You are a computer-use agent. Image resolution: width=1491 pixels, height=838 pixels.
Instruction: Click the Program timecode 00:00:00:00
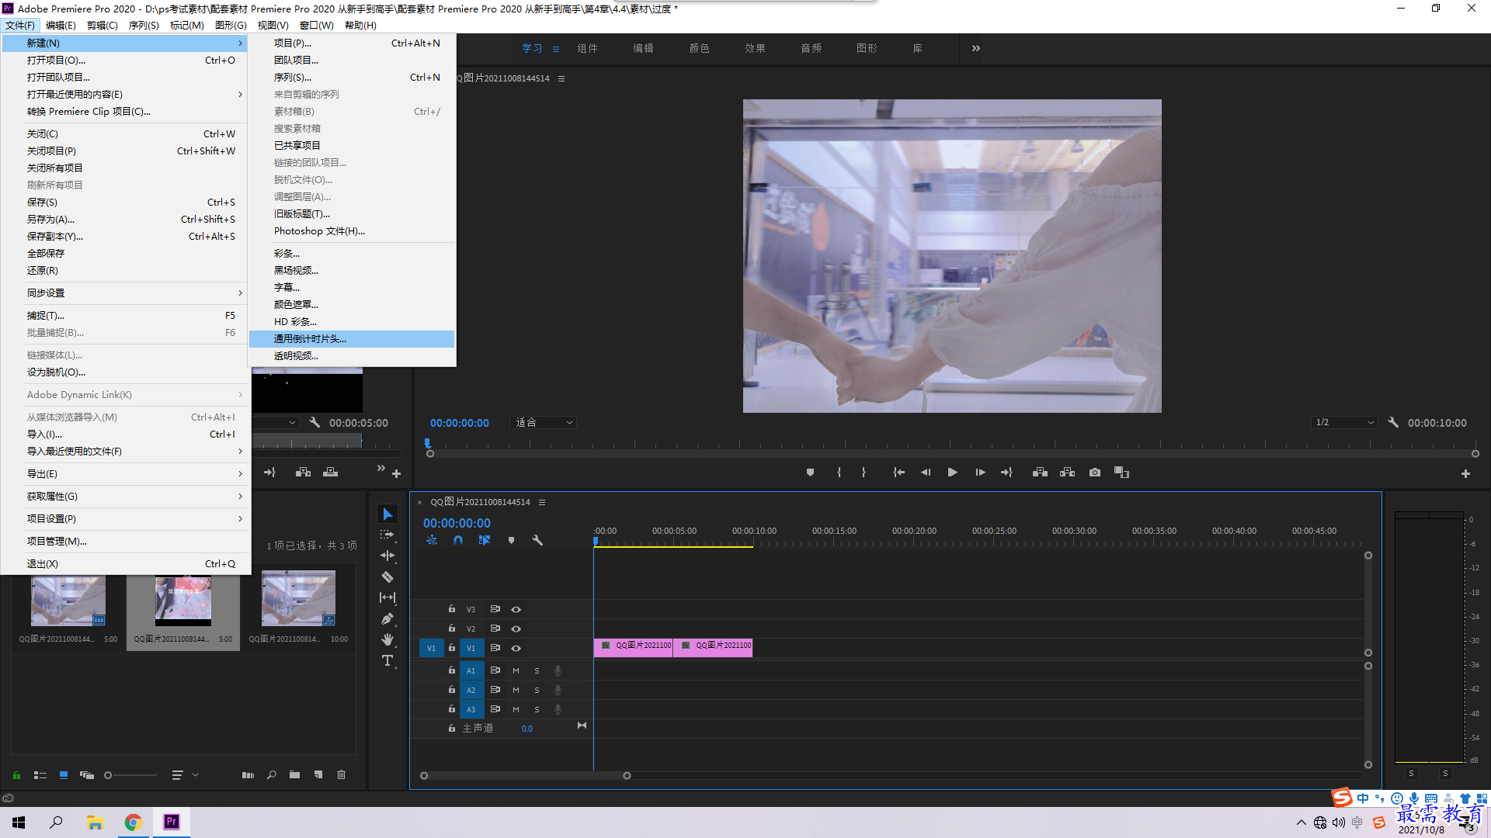pyautogui.click(x=460, y=423)
